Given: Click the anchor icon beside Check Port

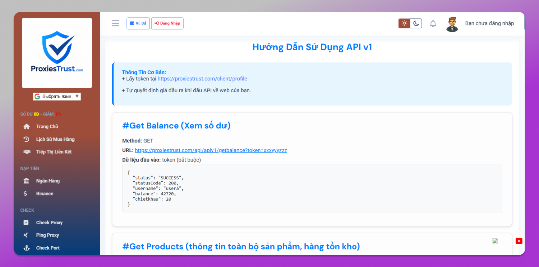Looking at the screenshot, I should point(26,248).
